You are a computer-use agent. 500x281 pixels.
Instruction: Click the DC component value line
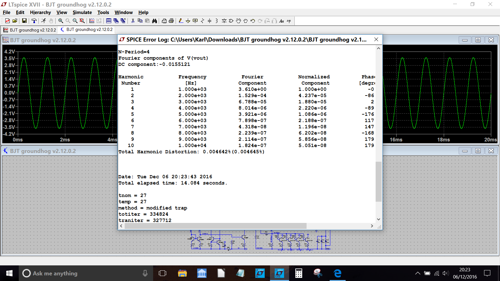pos(154,64)
